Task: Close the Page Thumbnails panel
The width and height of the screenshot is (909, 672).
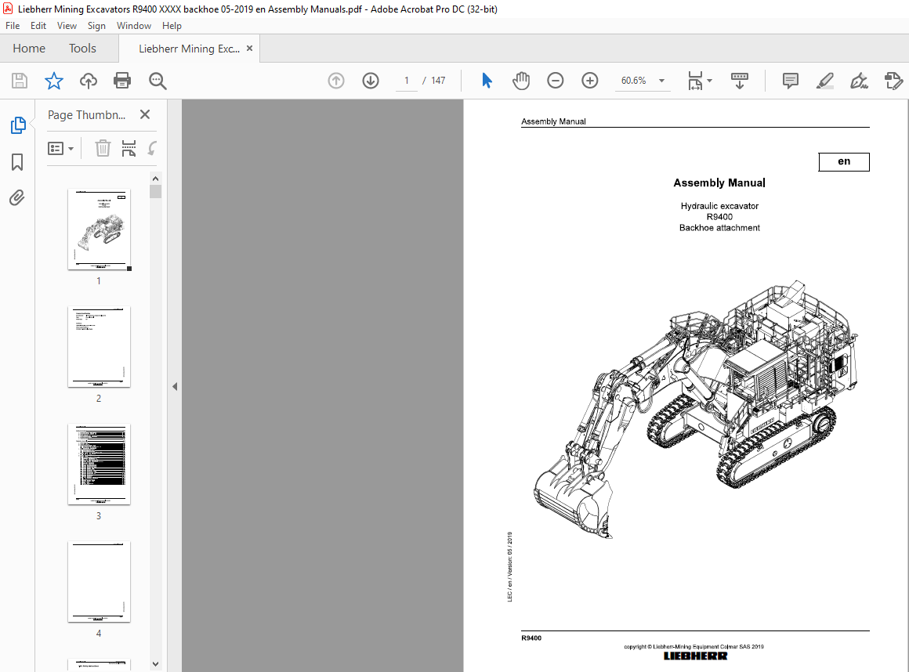Action: point(145,114)
